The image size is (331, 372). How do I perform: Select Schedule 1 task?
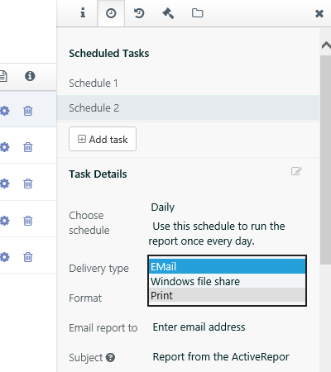tap(188, 83)
